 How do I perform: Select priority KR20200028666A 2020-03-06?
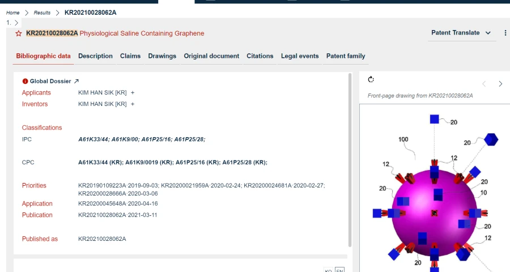[118, 194]
